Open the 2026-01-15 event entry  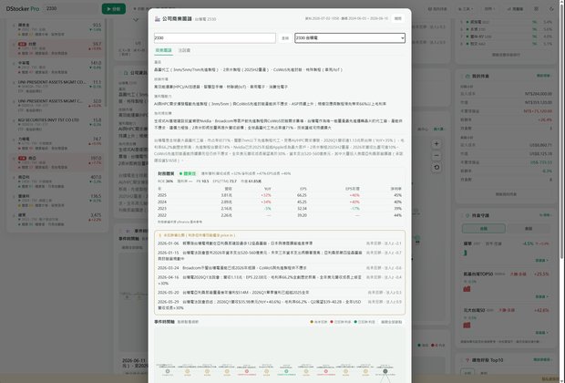tap(280, 255)
